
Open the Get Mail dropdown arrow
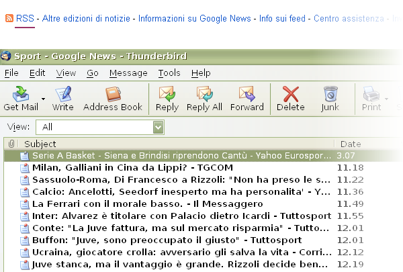[43, 99]
